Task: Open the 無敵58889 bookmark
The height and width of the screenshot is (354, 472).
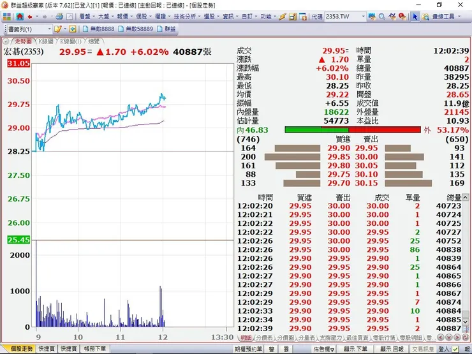Action: 136,29
